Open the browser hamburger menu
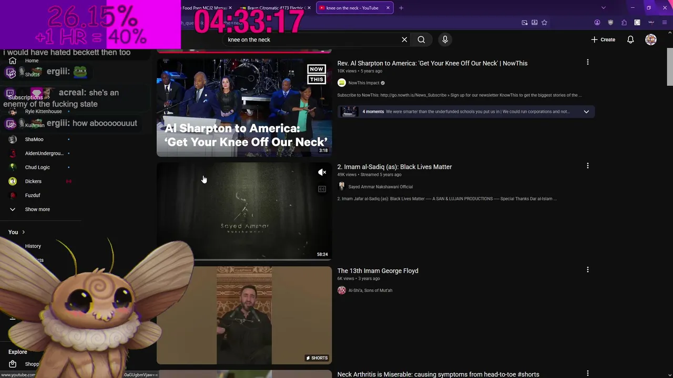673x378 pixels. tap(665, 23)
